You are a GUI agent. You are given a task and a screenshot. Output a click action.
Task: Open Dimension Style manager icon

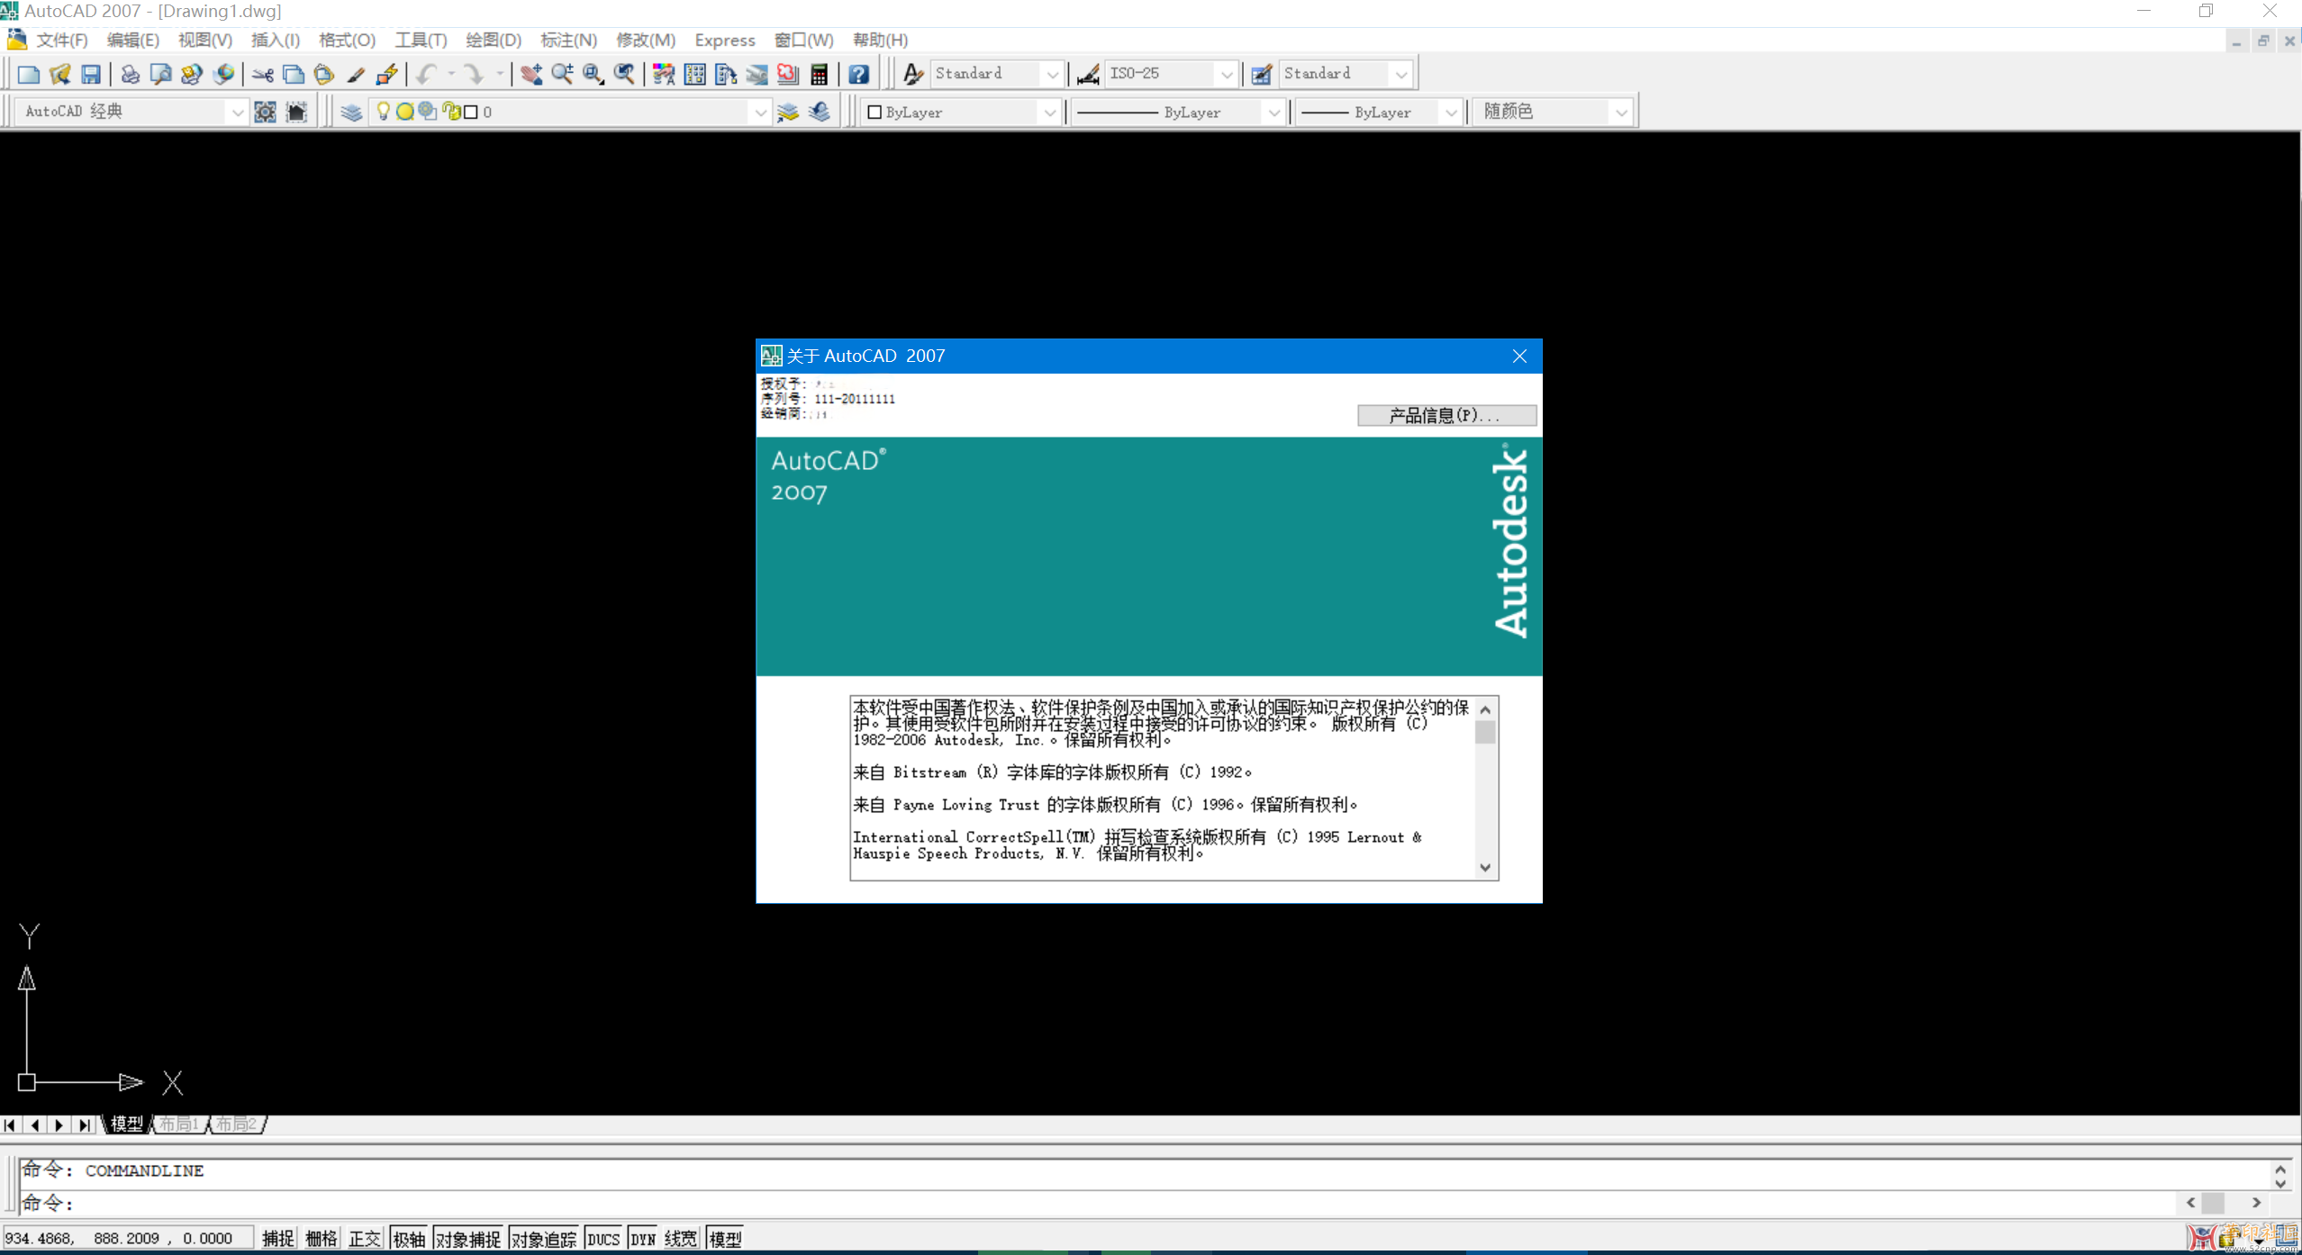[1088, 74]
